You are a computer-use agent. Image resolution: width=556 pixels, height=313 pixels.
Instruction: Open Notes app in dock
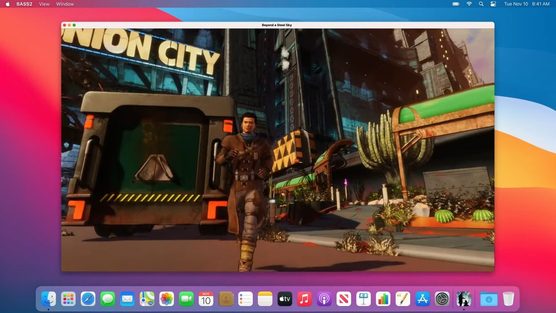(265, 299)
